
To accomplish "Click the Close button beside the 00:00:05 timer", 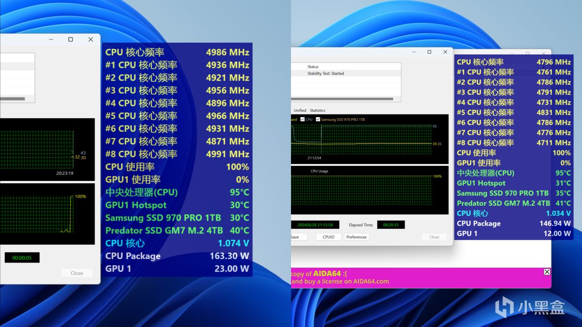I will tap(77, 273).
